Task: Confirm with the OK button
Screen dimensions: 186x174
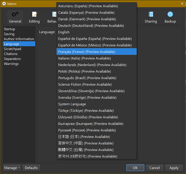Action: [135, 168]
